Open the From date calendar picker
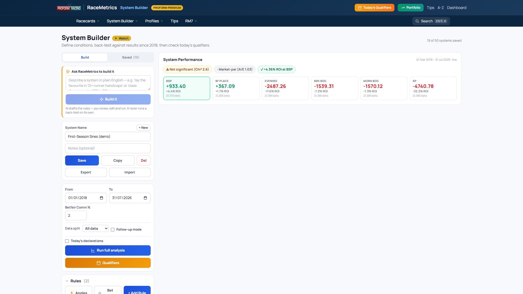523x294 pixels. 101,198
